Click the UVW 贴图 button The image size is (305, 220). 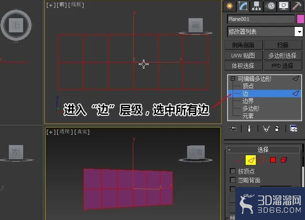(243, 56)
